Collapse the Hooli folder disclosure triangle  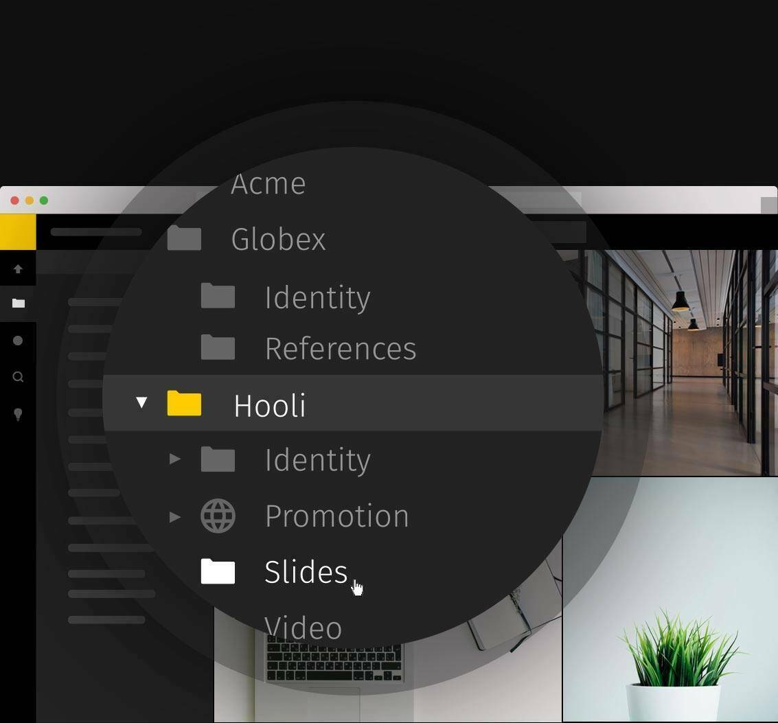click(141, 404)
